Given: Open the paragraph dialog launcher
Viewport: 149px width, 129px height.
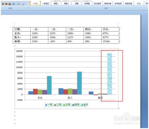Looking at the screenshot, I should point(28,8).
